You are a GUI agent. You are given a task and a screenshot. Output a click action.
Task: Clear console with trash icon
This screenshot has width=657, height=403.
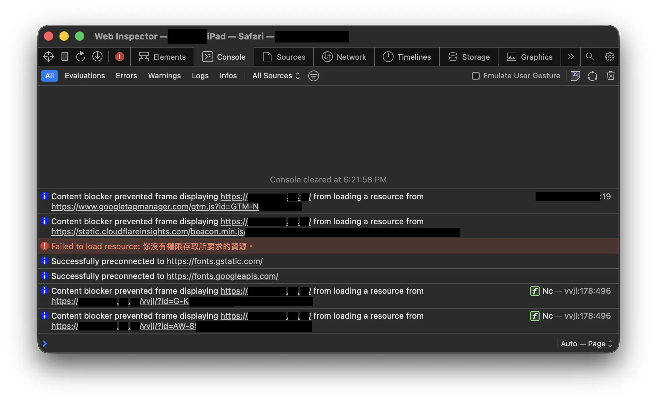(x=610, y=76)
